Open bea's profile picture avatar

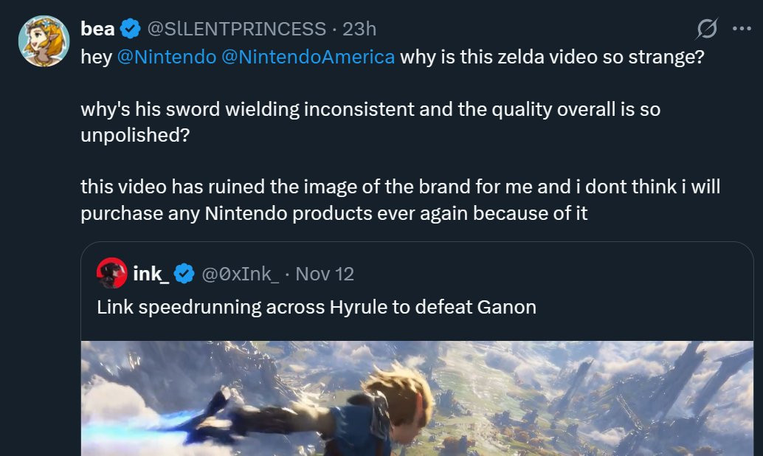tap(44, 41)
